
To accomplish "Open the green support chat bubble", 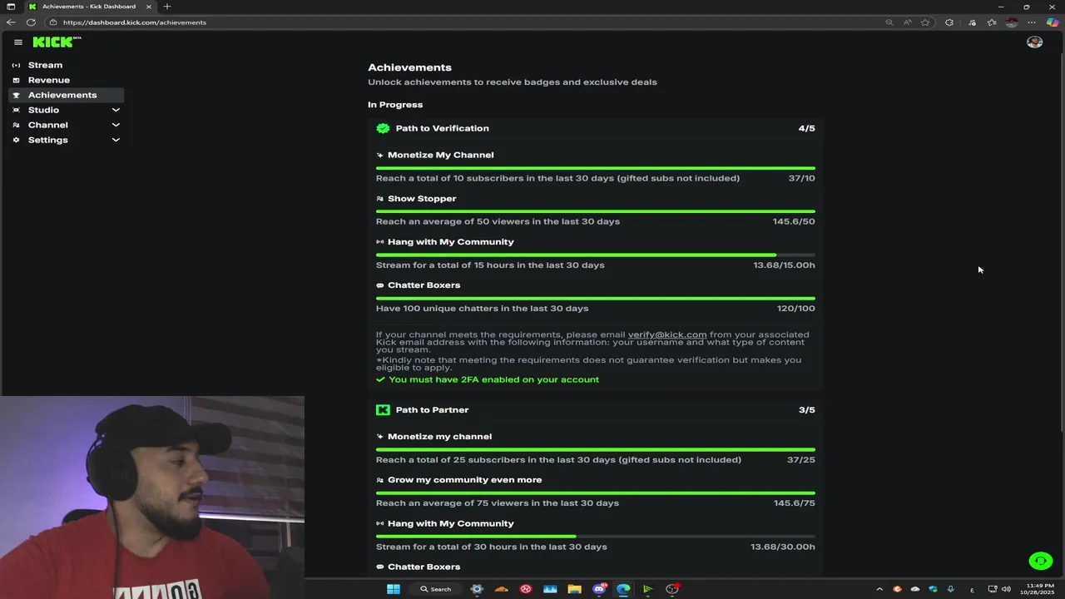I will click(1040, 562).
